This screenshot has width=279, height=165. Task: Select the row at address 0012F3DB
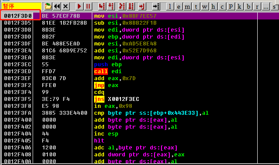tap(130, 30)
